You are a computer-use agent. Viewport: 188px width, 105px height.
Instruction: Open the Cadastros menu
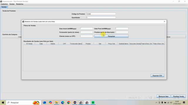click(x=4, y=4)
